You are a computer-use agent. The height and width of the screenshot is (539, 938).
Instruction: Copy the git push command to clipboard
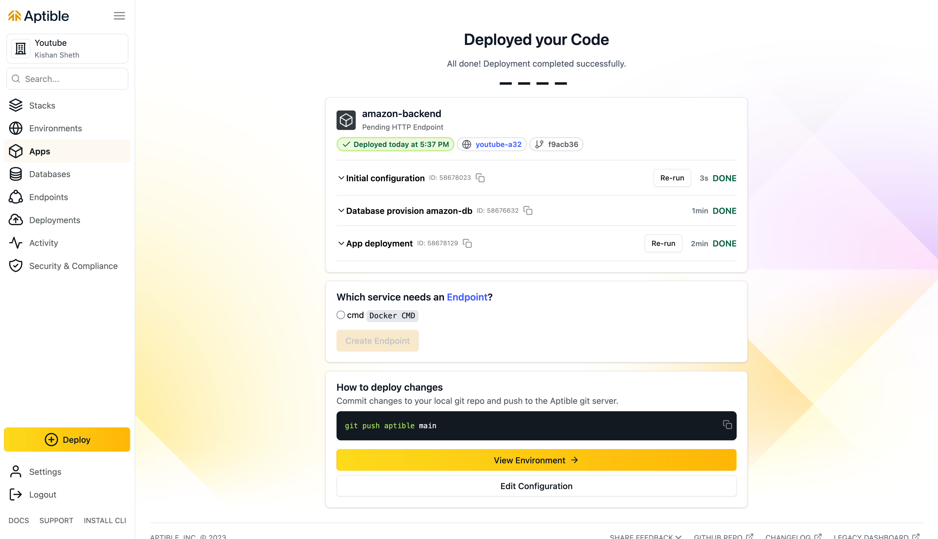pyautogui.click(x=727, y=425)
